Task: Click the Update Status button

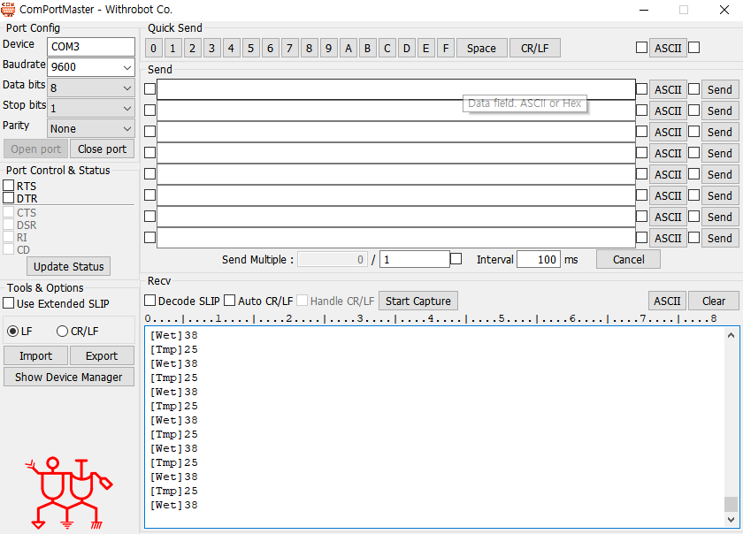Action: coord(69,266)
